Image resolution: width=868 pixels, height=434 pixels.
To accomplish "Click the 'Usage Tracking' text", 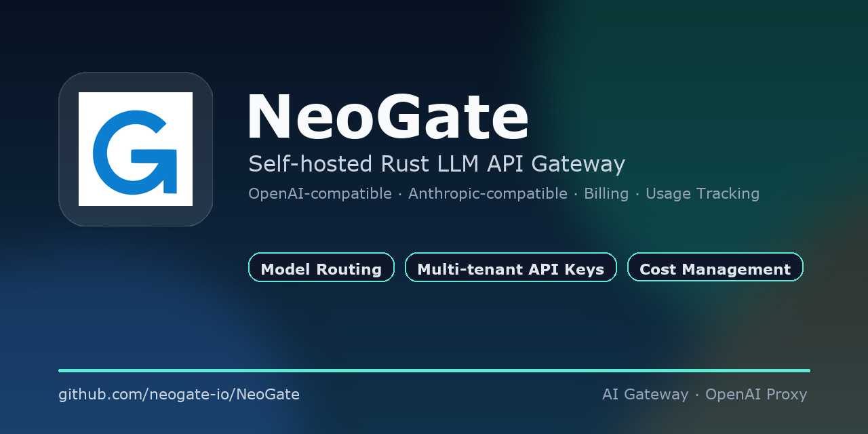I will click(x=703, y=193).
